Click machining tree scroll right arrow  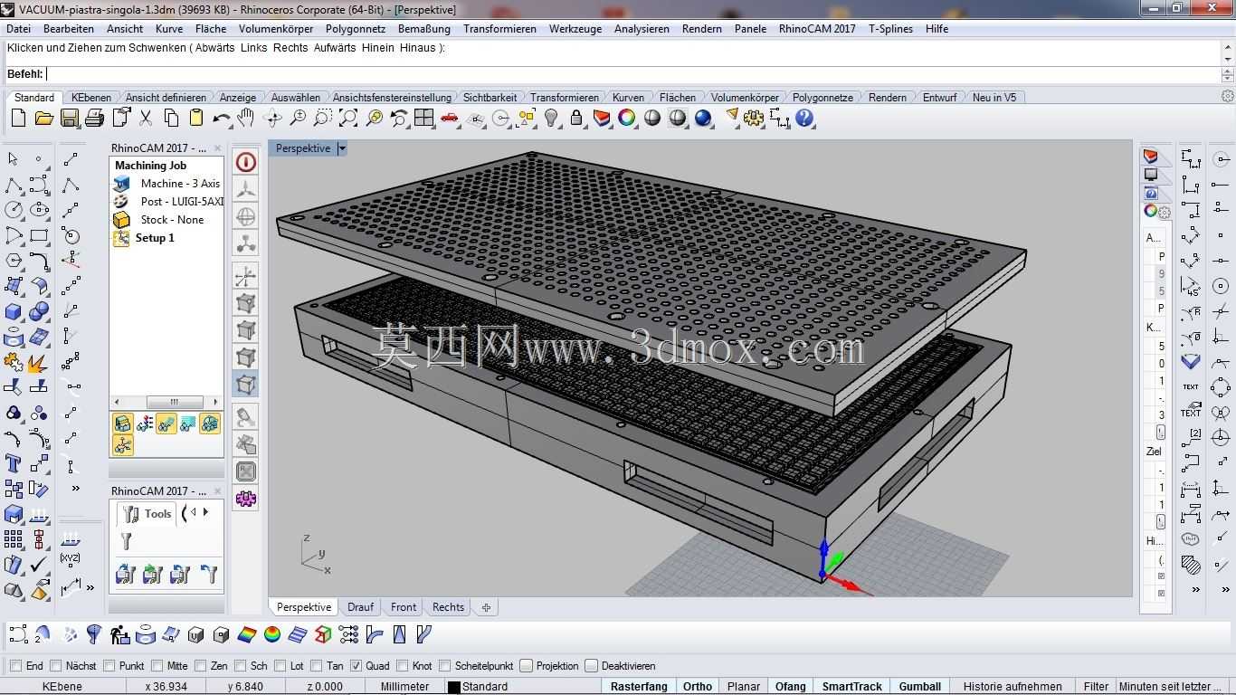215,402
